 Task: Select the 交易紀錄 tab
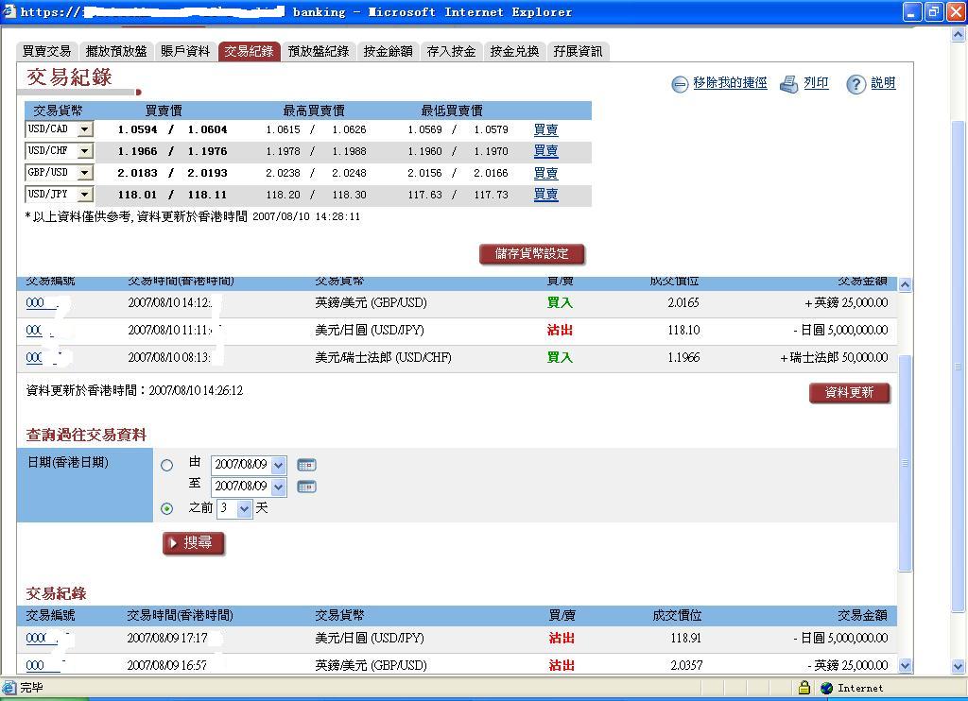pos(249,51)
